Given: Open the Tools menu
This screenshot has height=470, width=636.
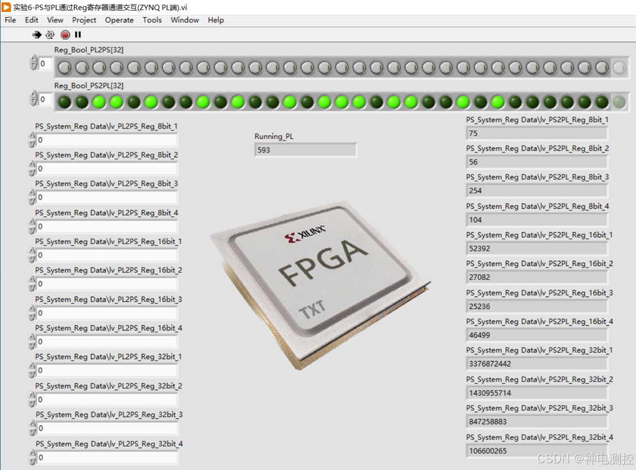Looking at the screenshot, I should (152, 20).
